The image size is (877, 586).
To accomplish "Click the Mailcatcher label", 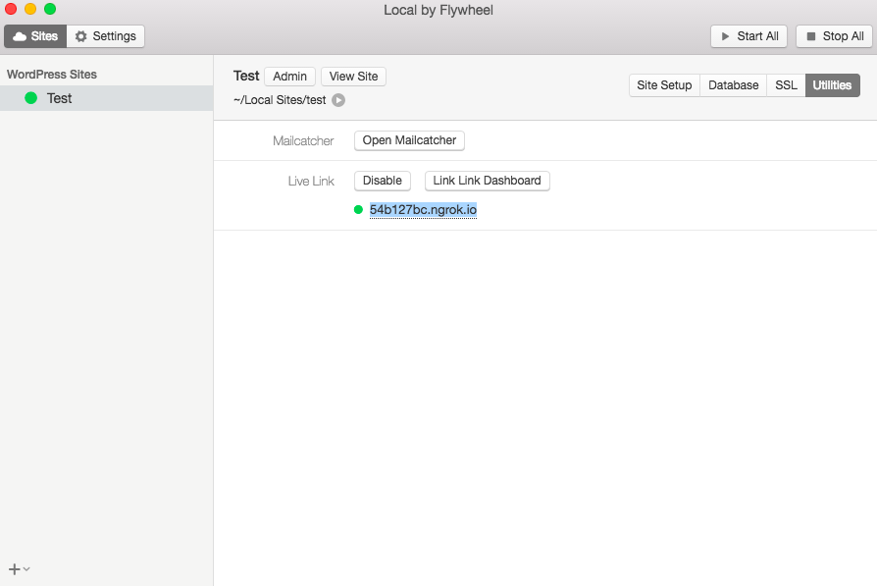I will click(303, 141).
